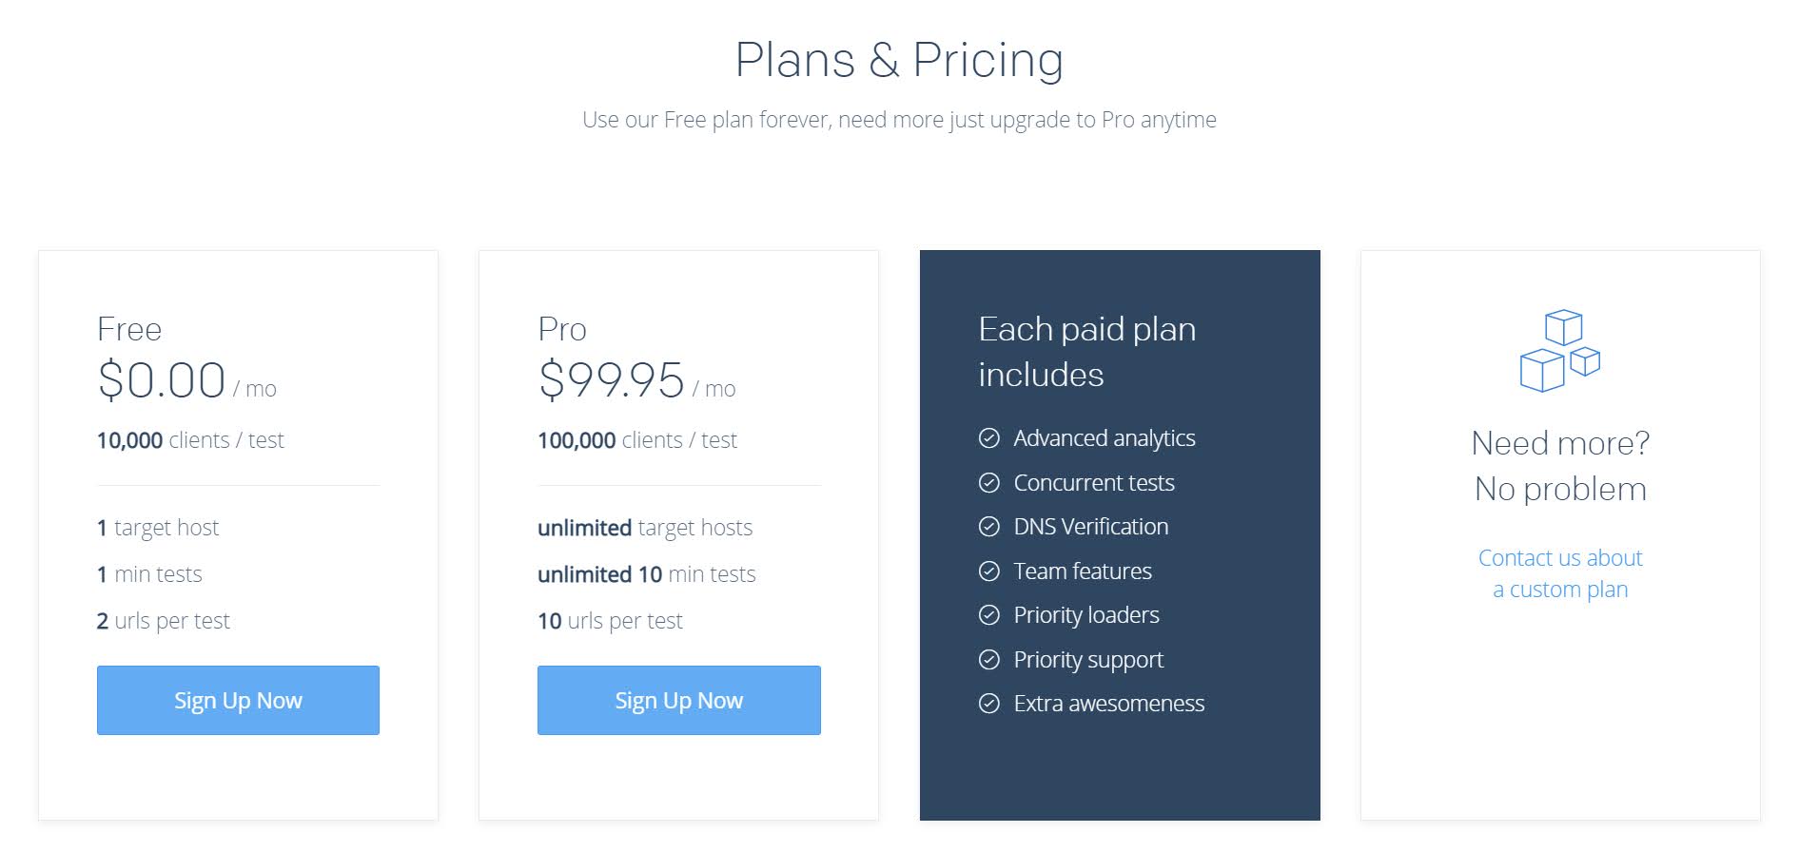Screen dimensions: 1799x852
Task: Click checkmark icon beside Advanced analytics
Action: tap(989, 438)
